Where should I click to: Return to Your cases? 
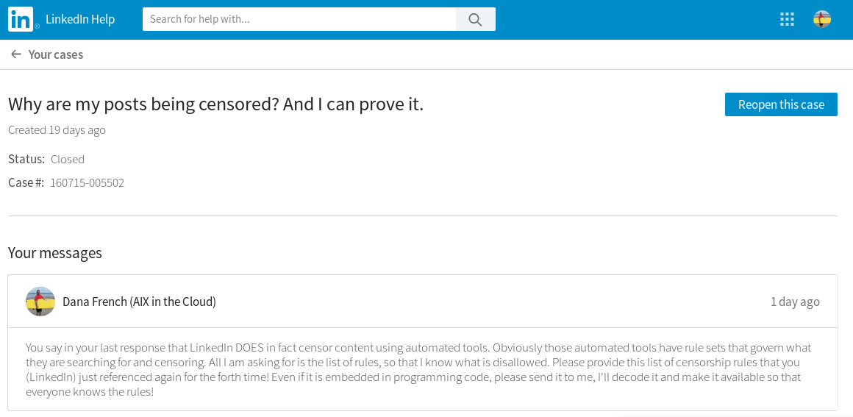point(55,54)
